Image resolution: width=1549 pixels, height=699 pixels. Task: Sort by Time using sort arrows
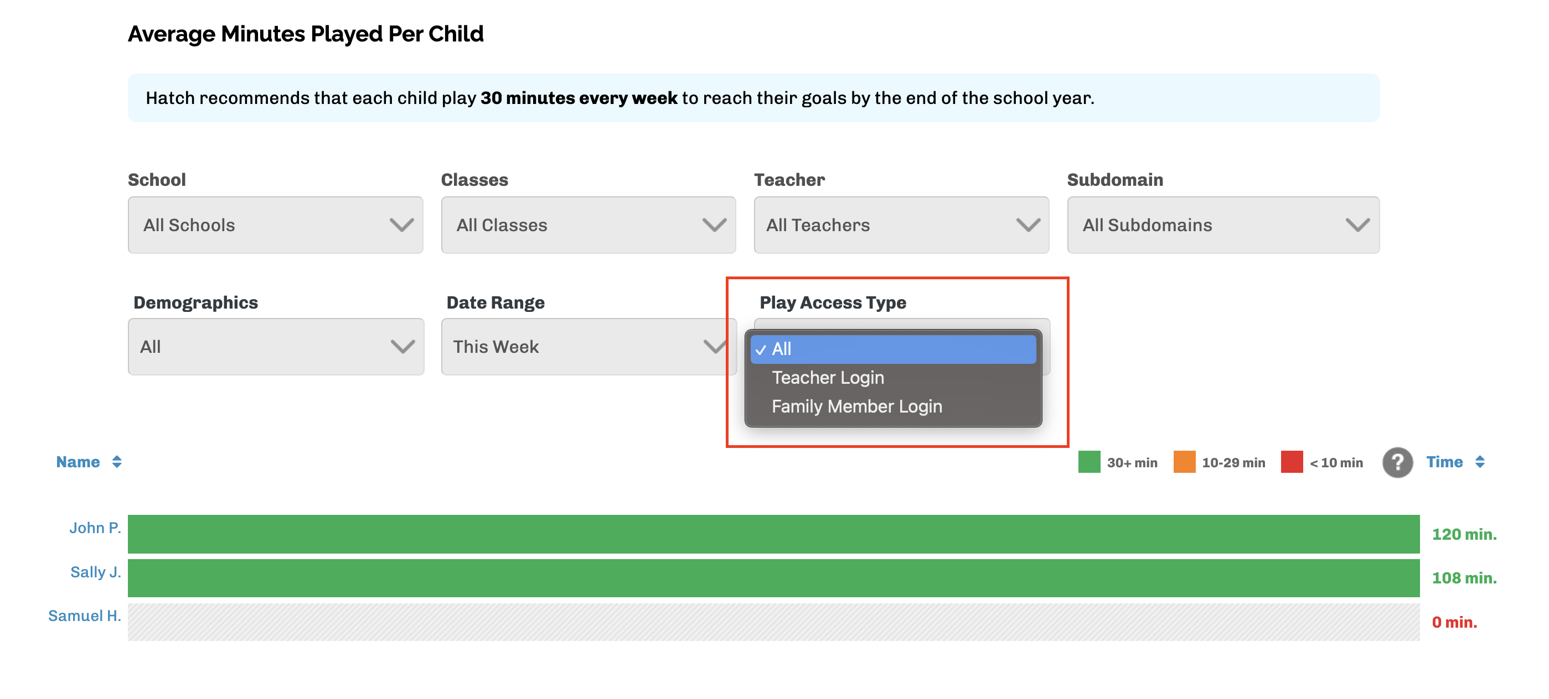point(1479,461)
